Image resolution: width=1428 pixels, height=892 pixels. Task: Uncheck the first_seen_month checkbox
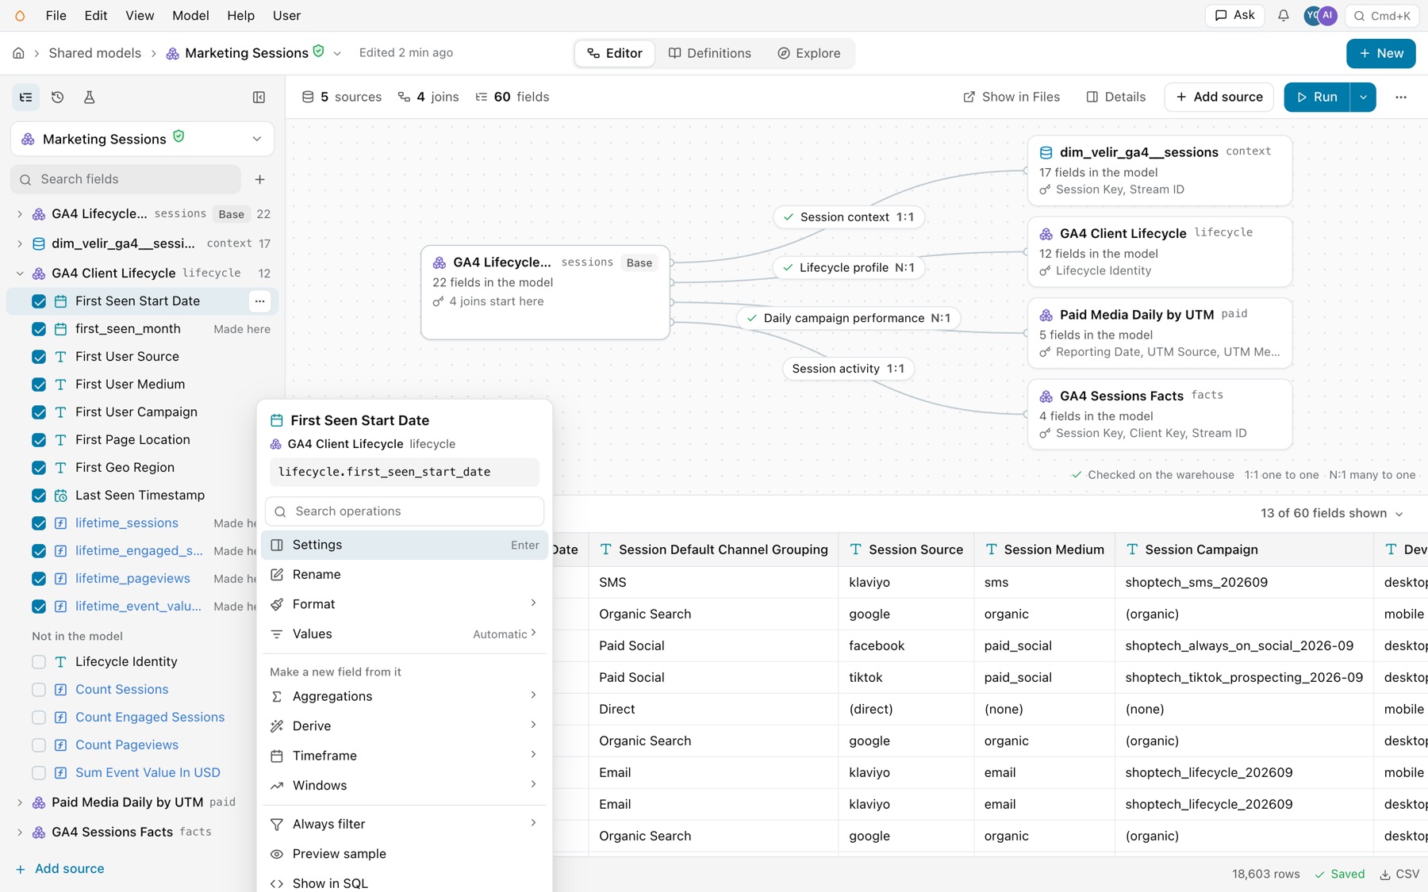[x=38, y=329]
